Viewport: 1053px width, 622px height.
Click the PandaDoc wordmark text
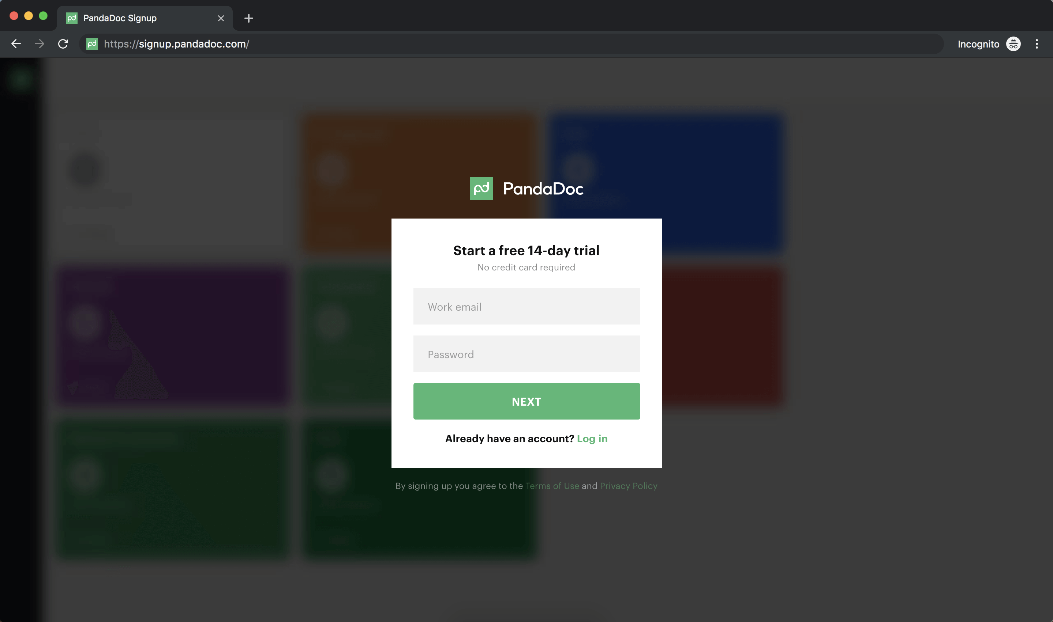point(543,189)
